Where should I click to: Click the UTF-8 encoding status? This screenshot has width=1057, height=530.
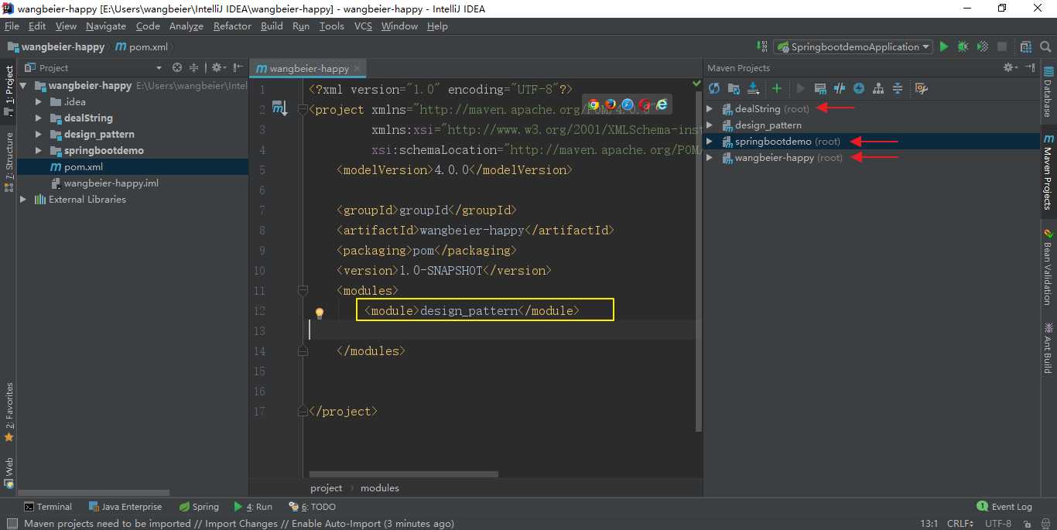point(998,524)
